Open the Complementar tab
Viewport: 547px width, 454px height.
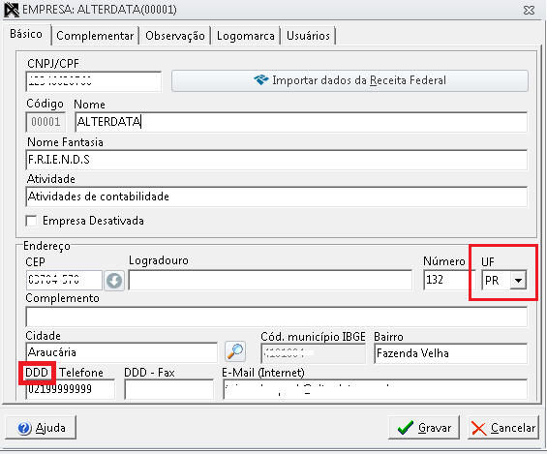tap(95, 36)
